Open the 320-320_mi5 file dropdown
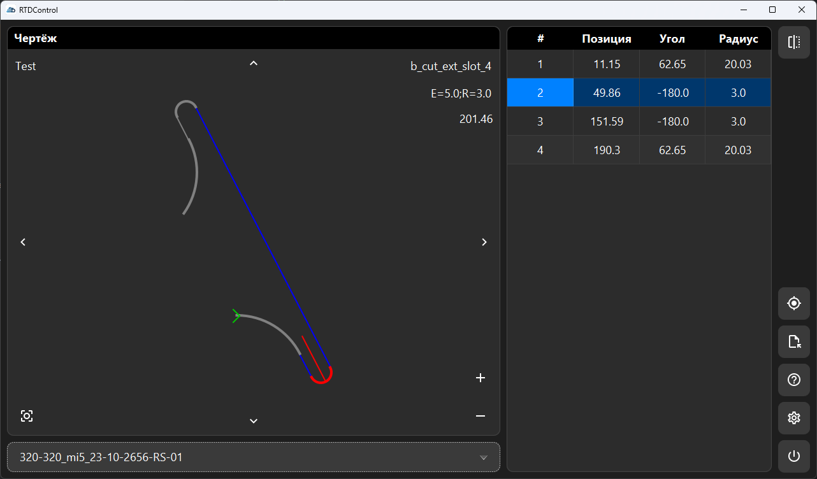This screenshot has width=817, height=479. 254,457
